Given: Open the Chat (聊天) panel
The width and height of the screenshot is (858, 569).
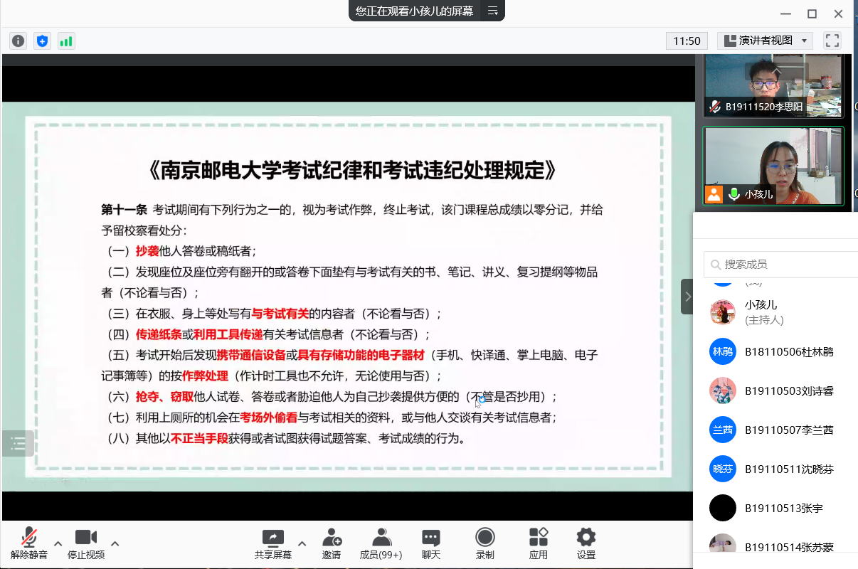Looking at the screenshot, I should [x=431, y=544].
